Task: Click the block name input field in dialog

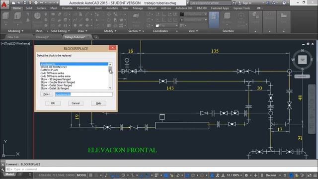Action: (x=83, y=94)
